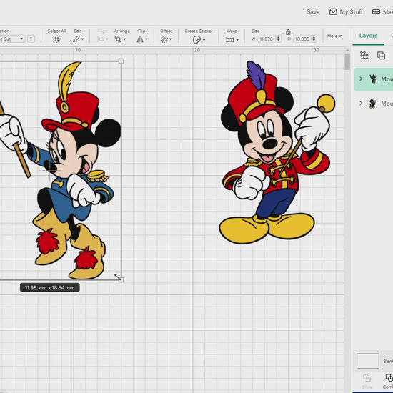Viewport: 393px width, 393px height.
Task: Open the My Stuff link
Action: [351, 11]
